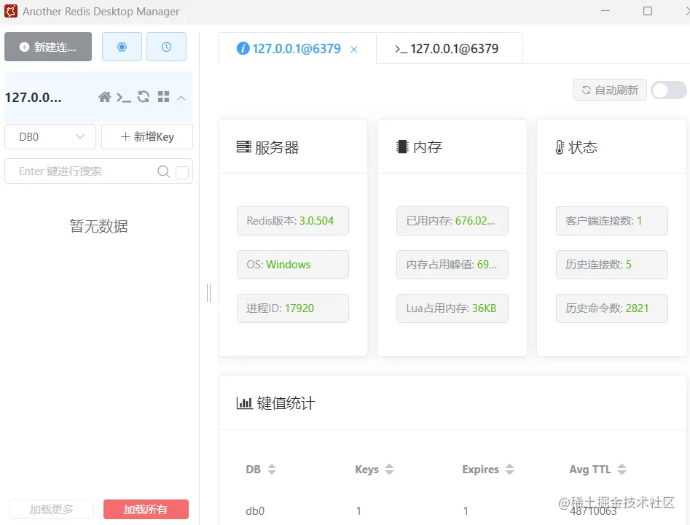Refresh the connection with the reload icon
The height and width of the screenshot is (525, 690).
(x=144, y=97)
